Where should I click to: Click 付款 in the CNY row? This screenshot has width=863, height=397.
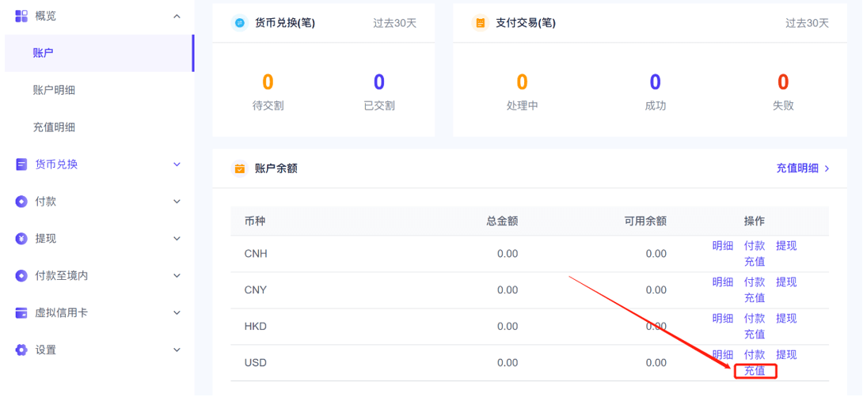(755, 282)
